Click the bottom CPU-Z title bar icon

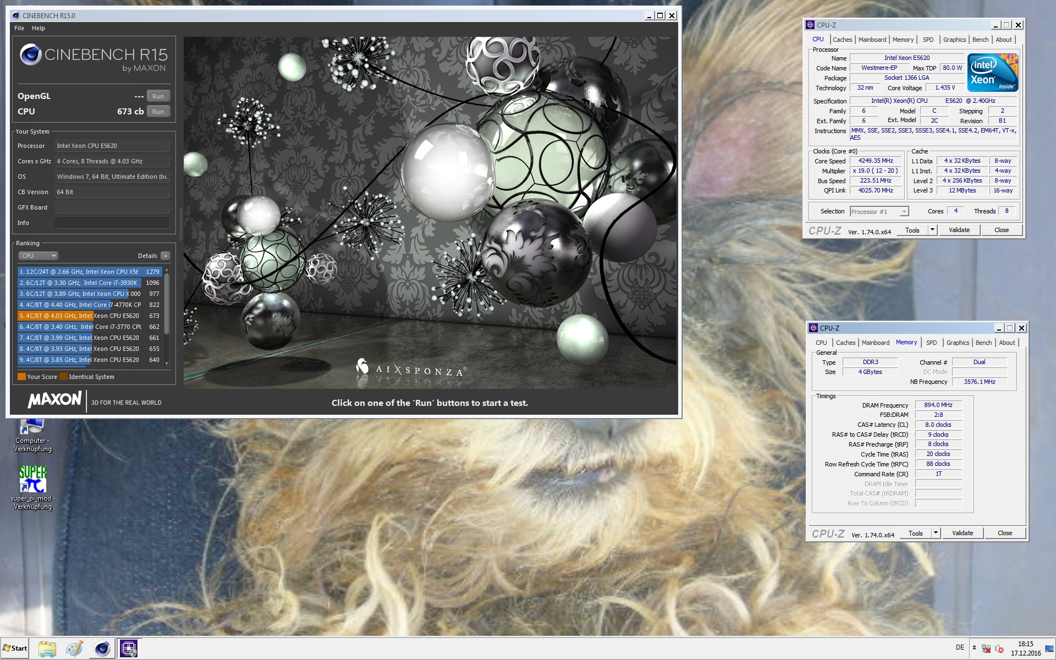point(813,328)
